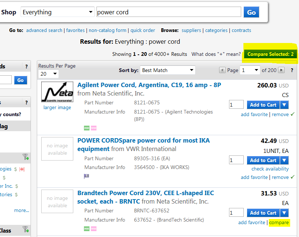Click the sidebar keyword input field
The height and width of the screenshot is (237, 299).
[6, 80]
